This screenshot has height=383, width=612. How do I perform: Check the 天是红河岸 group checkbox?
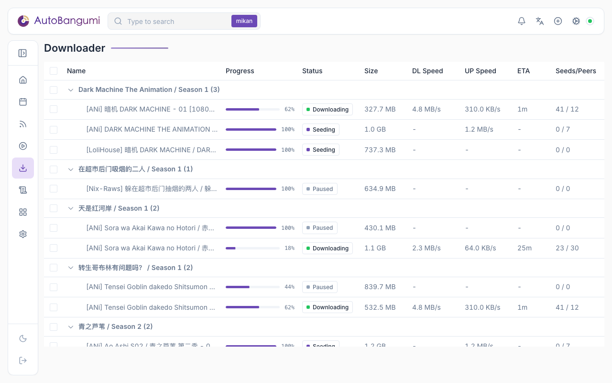54,208
